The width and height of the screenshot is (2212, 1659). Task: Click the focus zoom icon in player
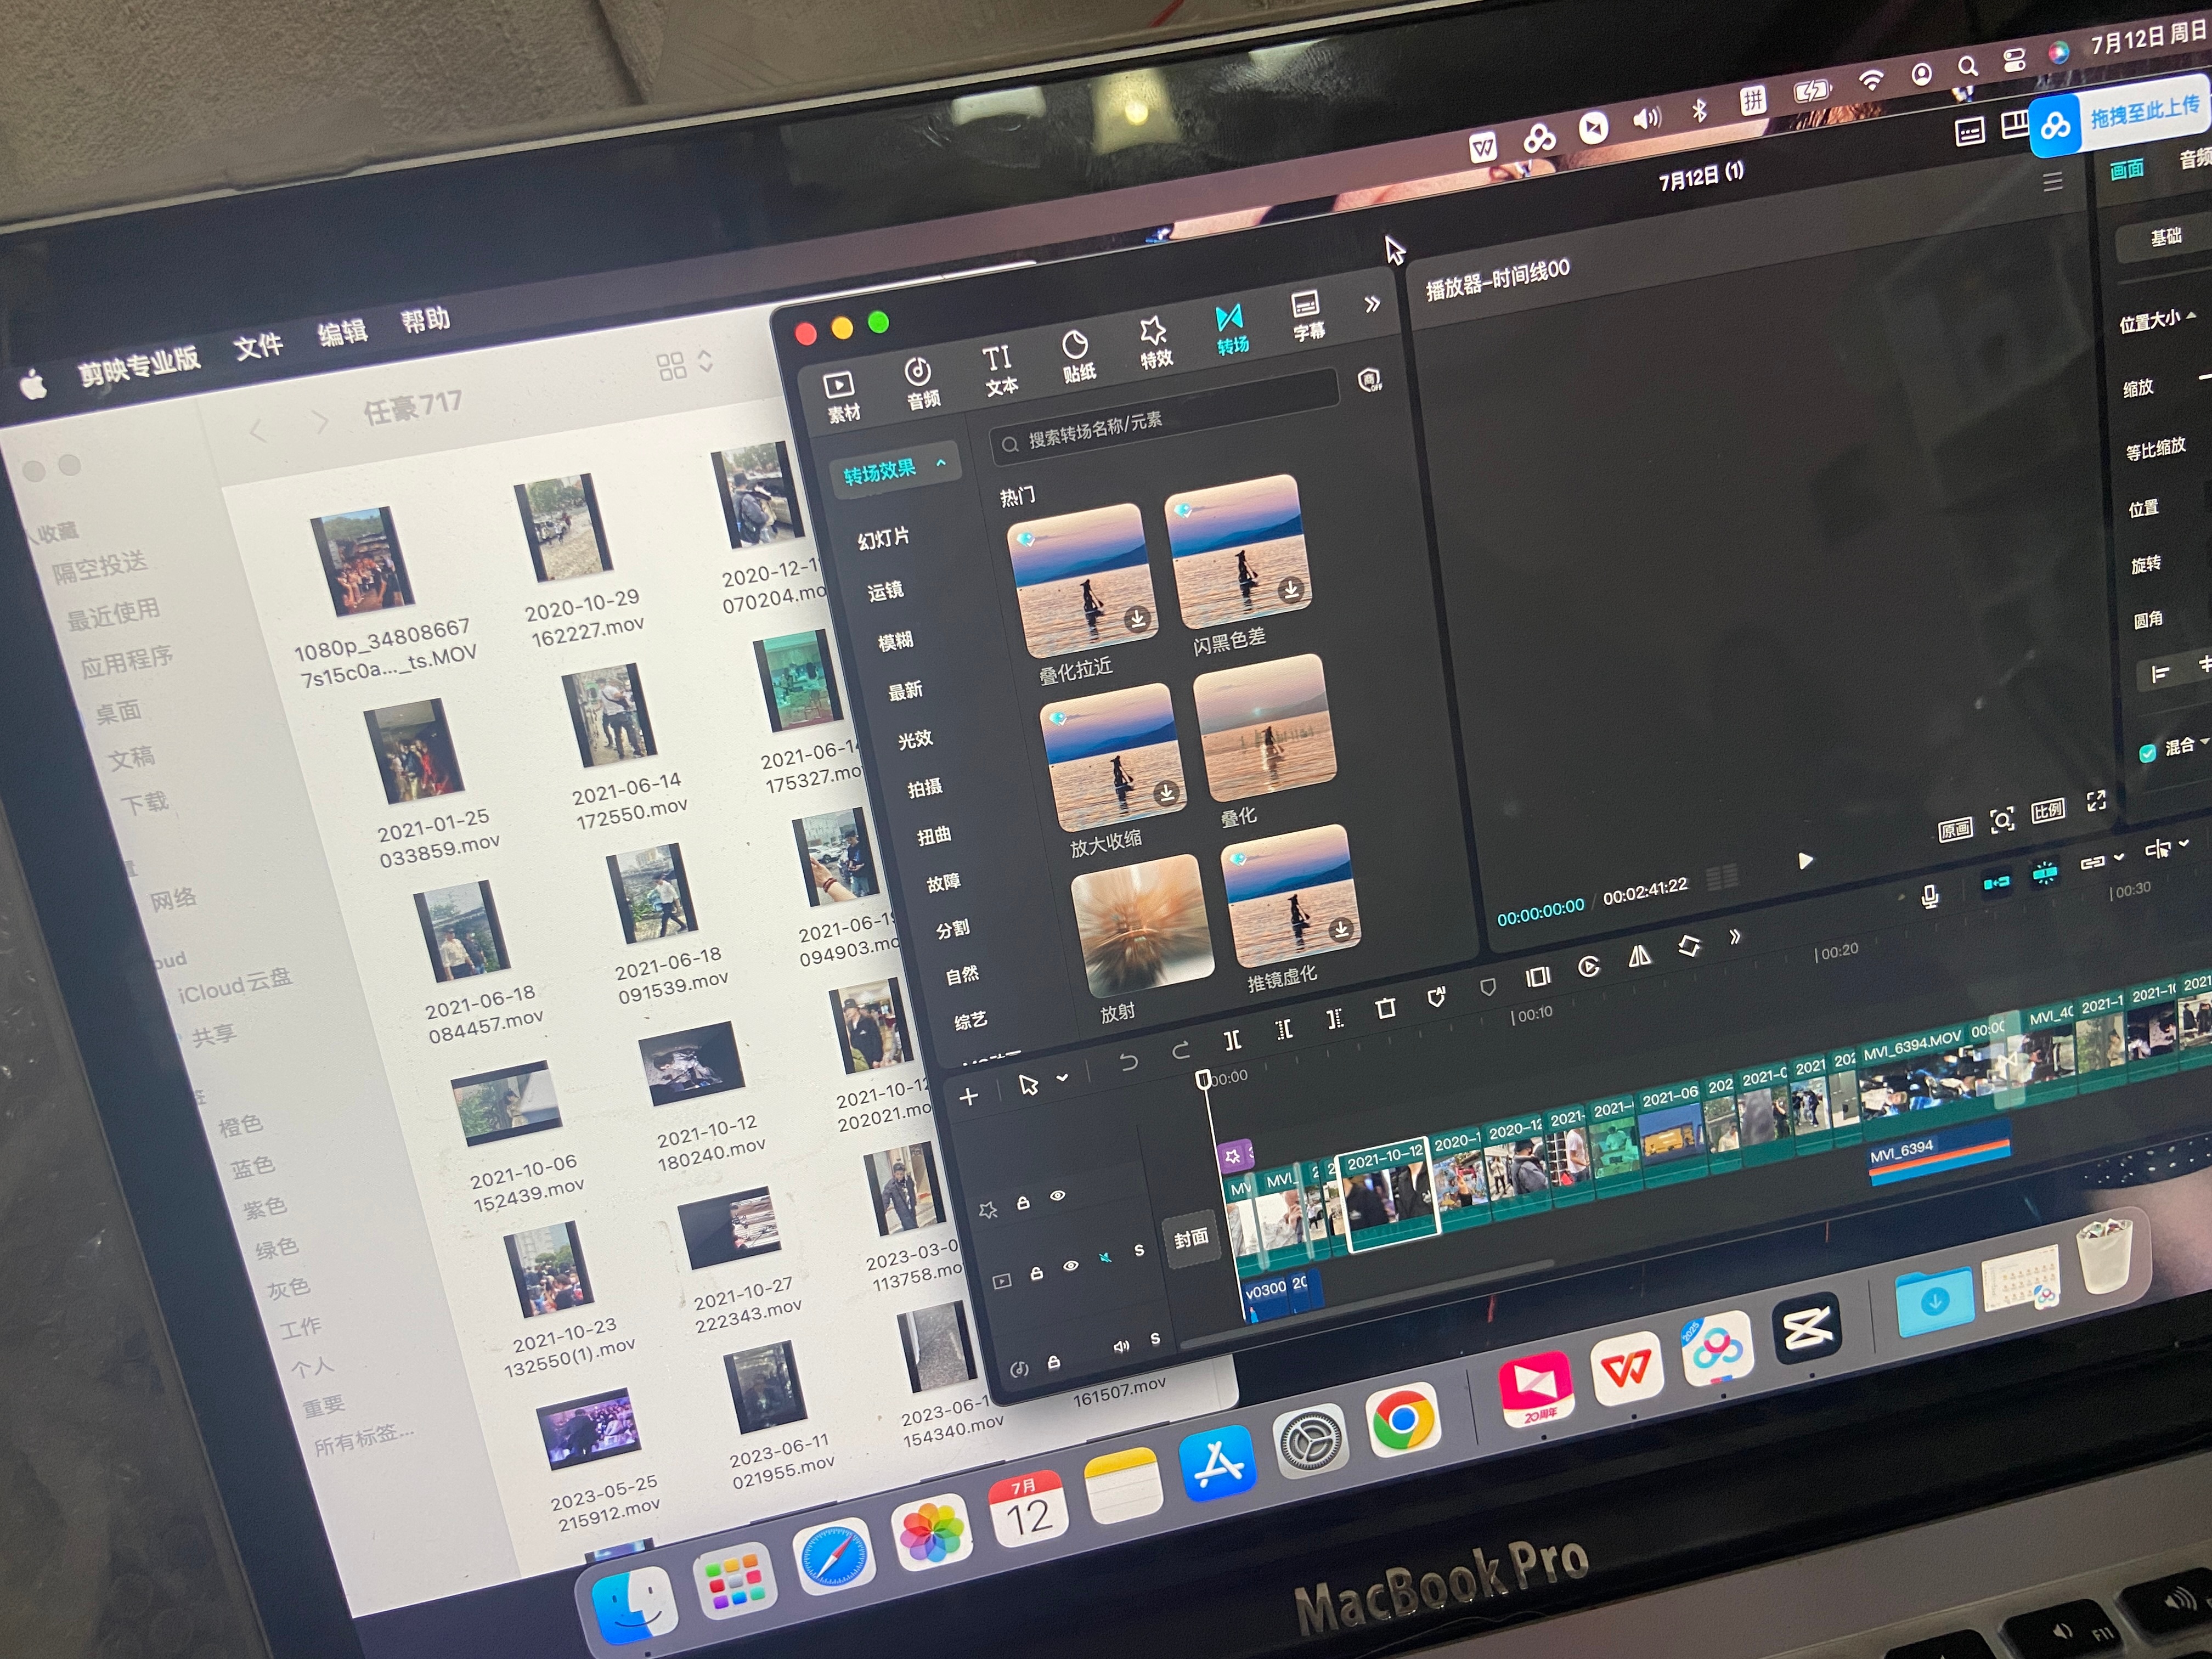(x=2002, y=820)
